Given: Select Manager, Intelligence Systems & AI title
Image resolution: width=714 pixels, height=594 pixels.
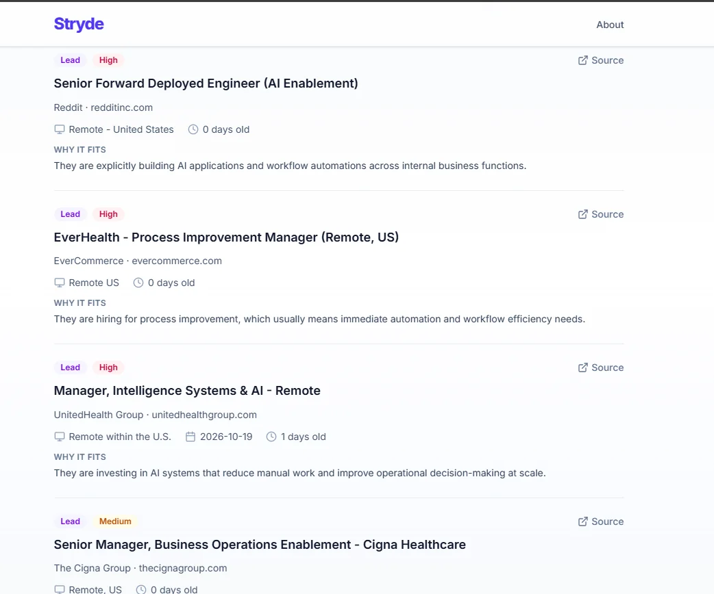Looking at the screenshot, I should tap(187, 391).
